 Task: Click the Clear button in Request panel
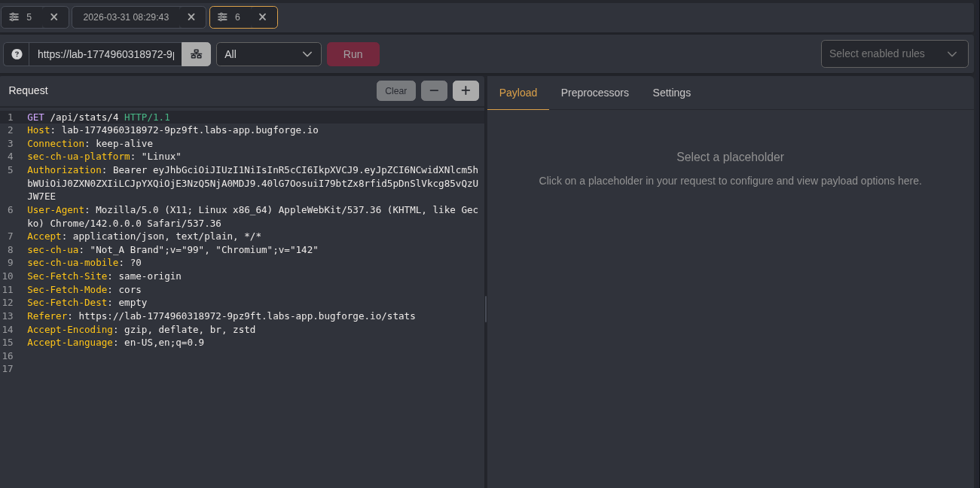395,90
